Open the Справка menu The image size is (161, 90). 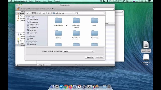tap(57, 1)
